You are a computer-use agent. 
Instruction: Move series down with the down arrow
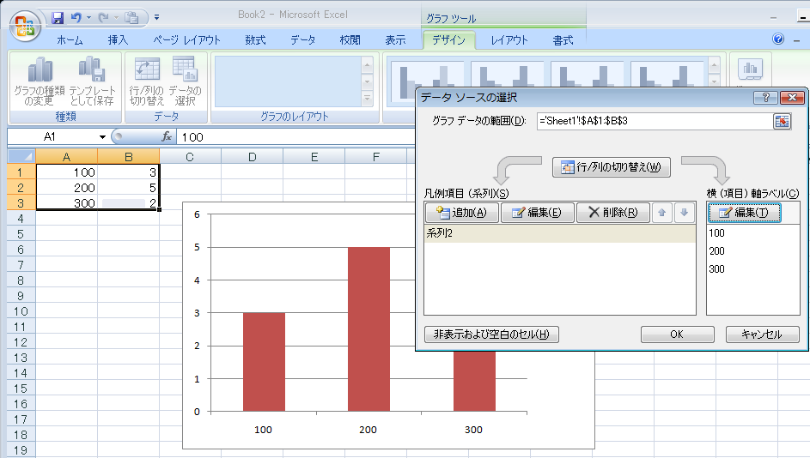684,213
